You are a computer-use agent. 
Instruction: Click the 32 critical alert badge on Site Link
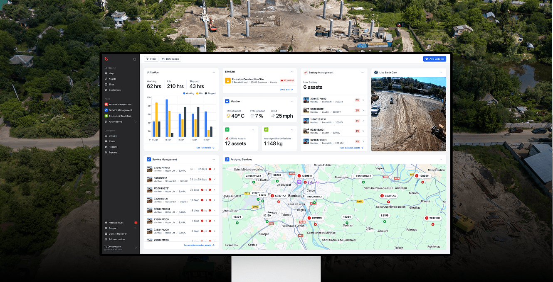287,80
